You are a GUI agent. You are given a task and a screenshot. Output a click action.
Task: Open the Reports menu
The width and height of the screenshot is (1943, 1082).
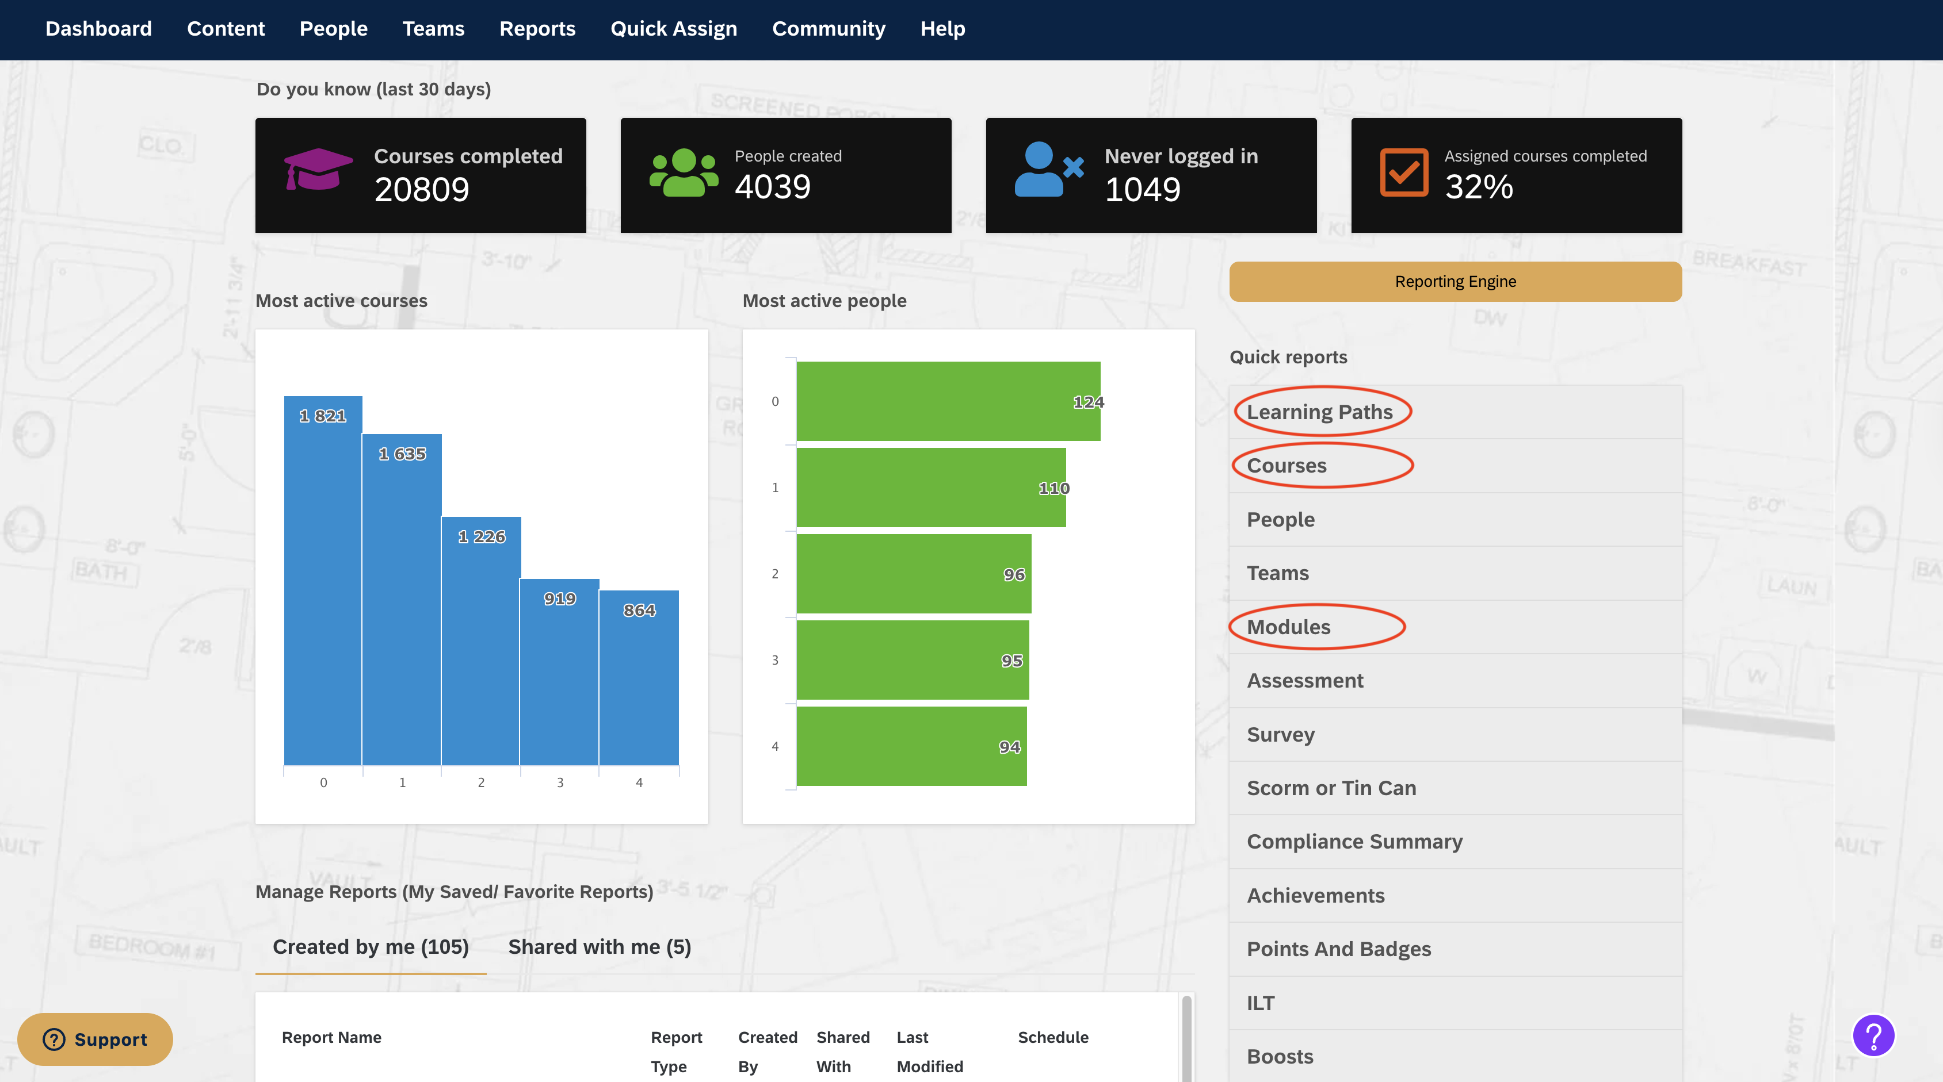(537, 29)
